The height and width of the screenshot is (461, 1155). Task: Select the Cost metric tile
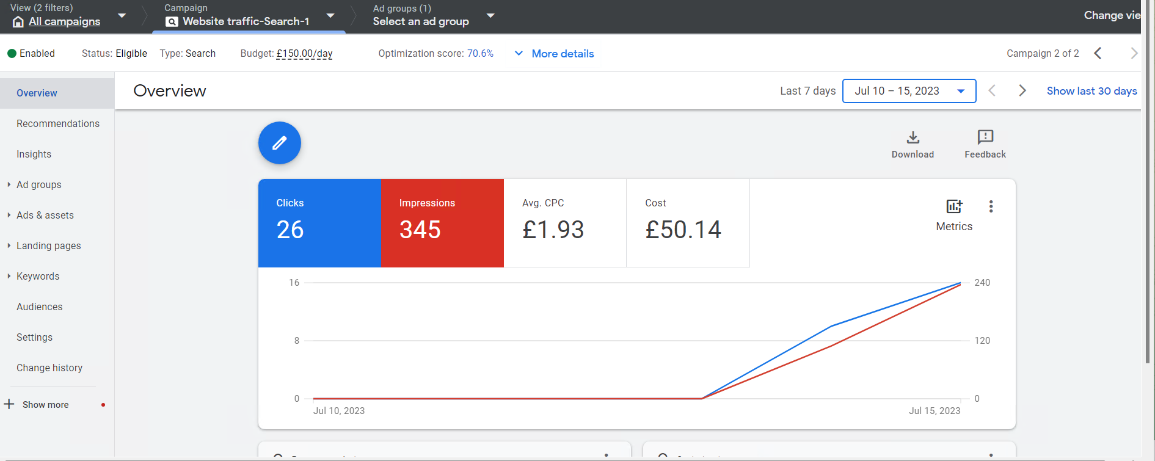(x=688, y=223)
